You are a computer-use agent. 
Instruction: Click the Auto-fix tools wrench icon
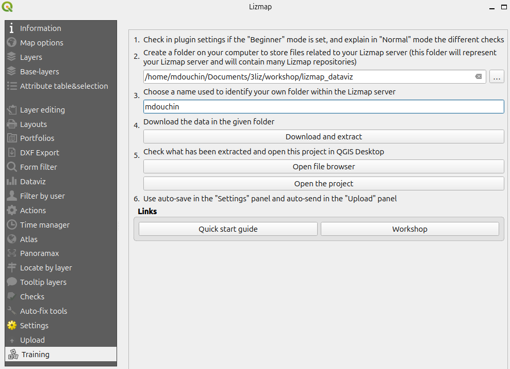(x=12, y=311)
